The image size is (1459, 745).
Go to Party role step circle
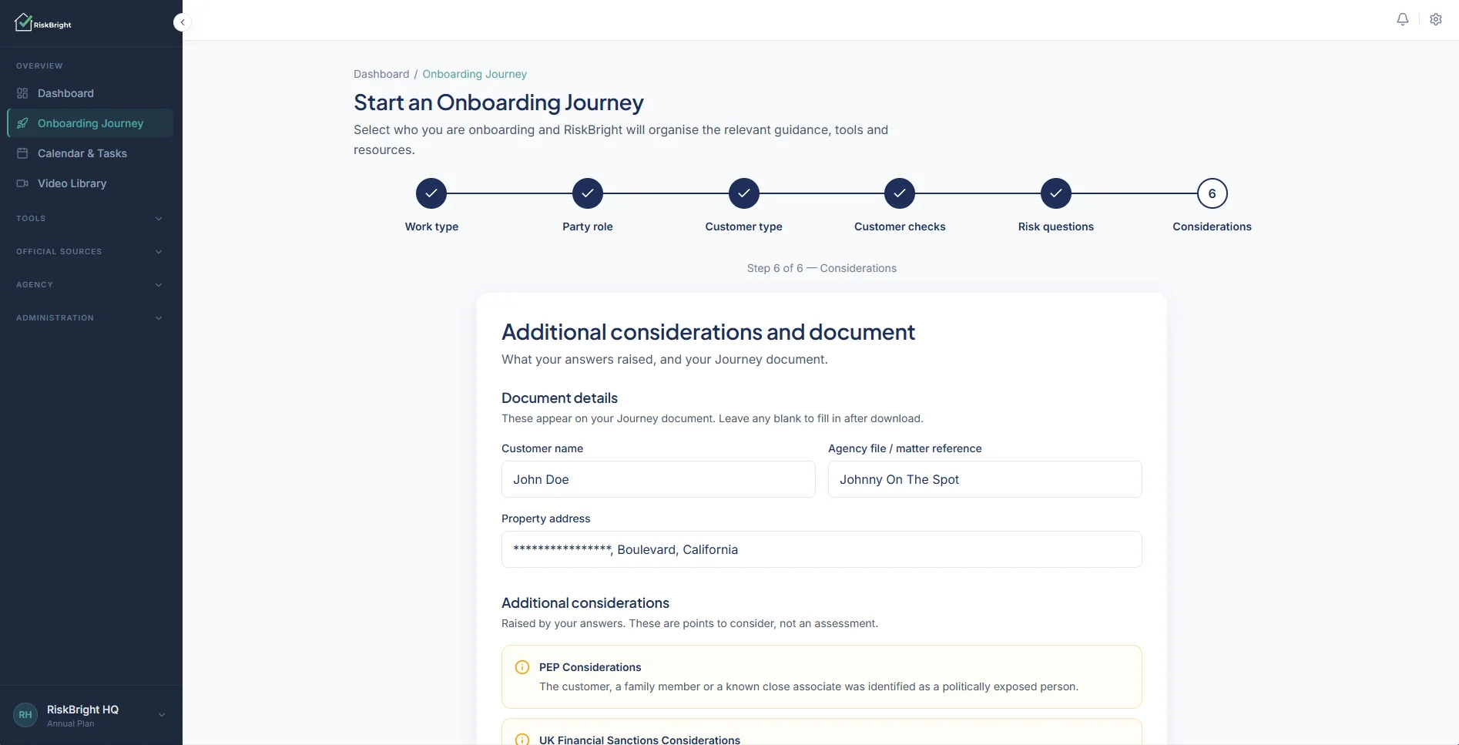pyautogui.click(x=588, y=193)
